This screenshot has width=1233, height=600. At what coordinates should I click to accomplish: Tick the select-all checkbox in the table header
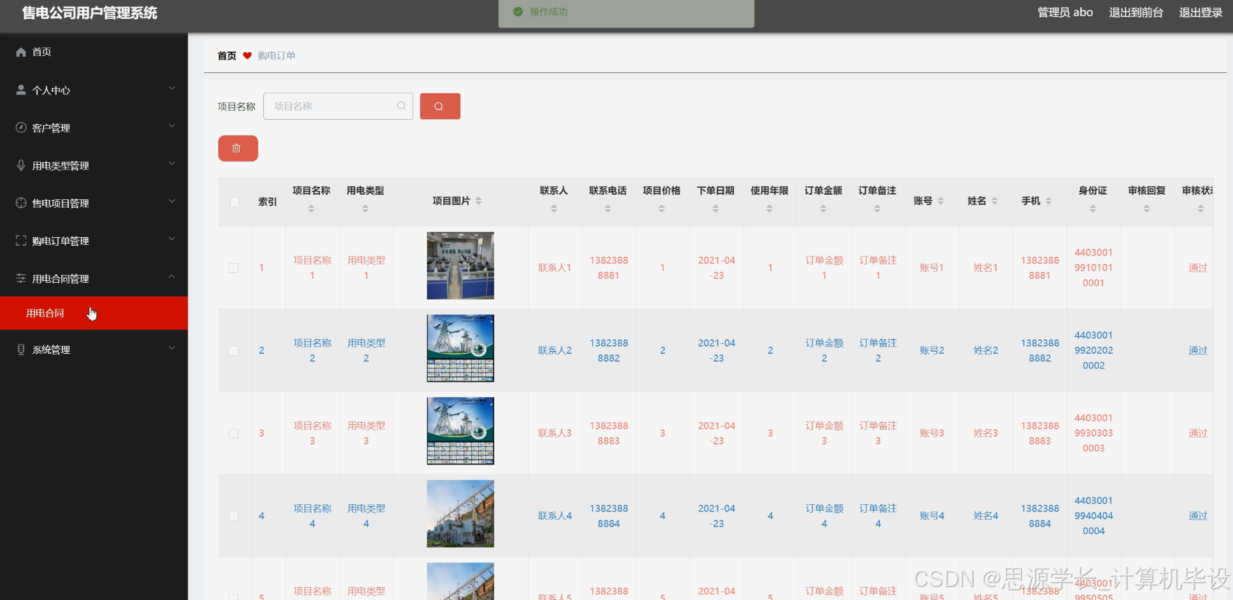(235, 202)
